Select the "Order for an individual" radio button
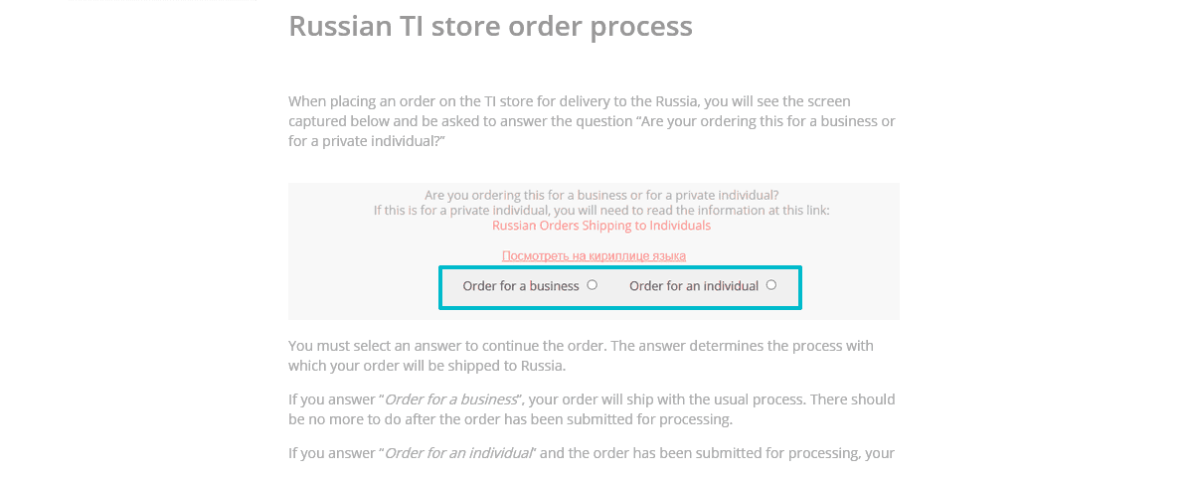Screen dimensions: 1193x477 click(x=771, y=285)
